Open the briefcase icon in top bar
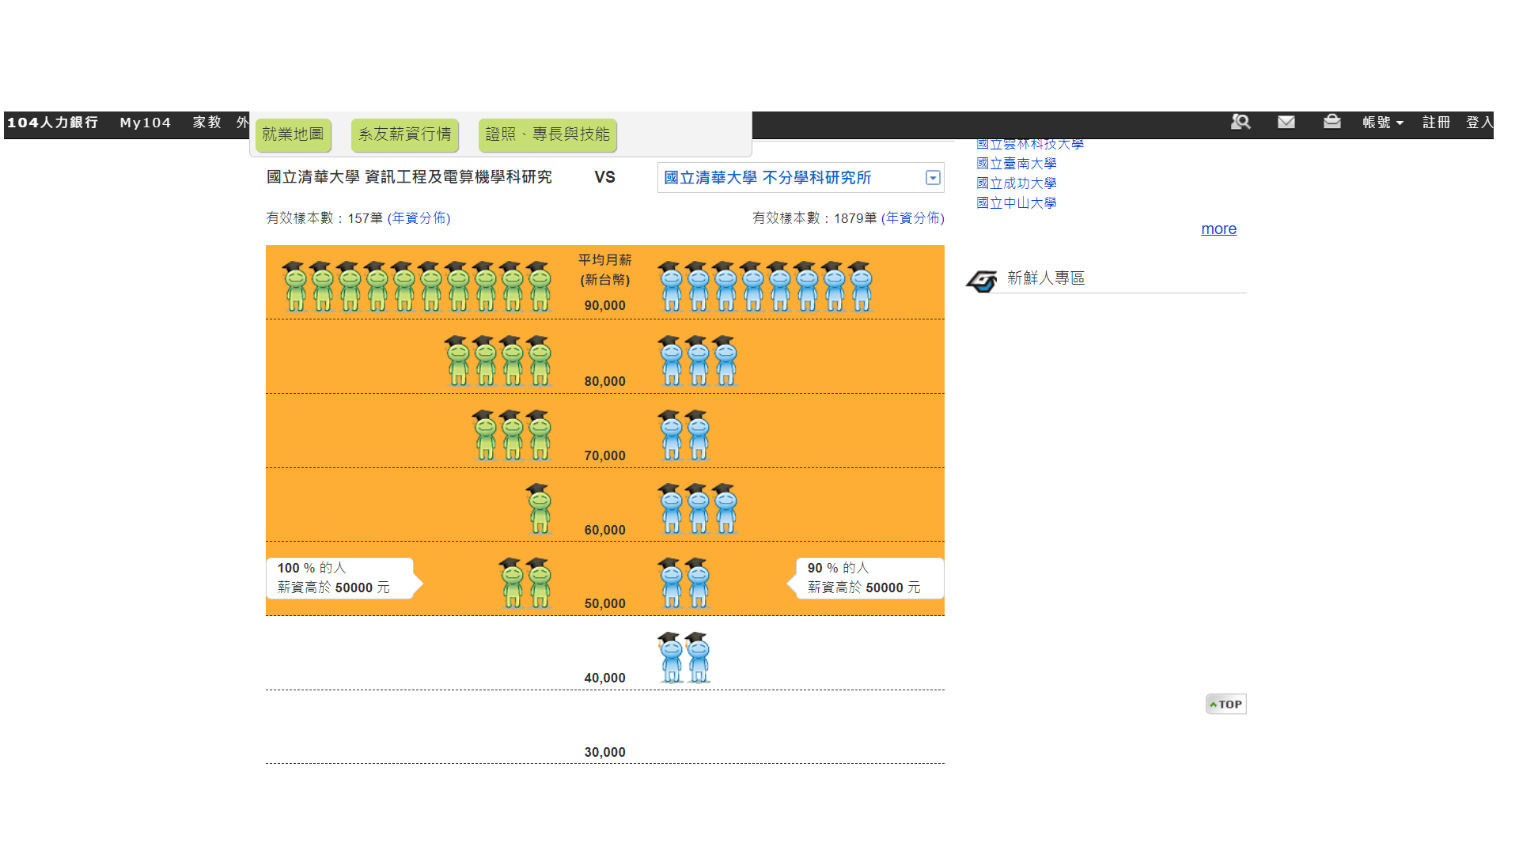Screen dimensions: 1519x854 (x=1332, y=122)
